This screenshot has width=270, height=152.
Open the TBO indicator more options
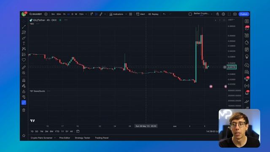click(x=38, y=24)
